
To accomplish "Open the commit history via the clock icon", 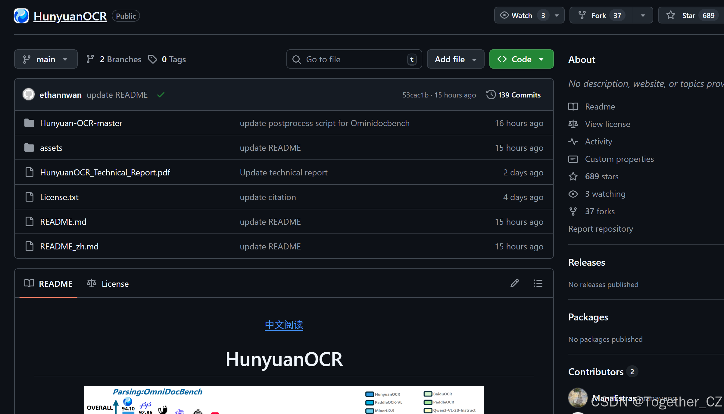I will (x=491, y=94).
